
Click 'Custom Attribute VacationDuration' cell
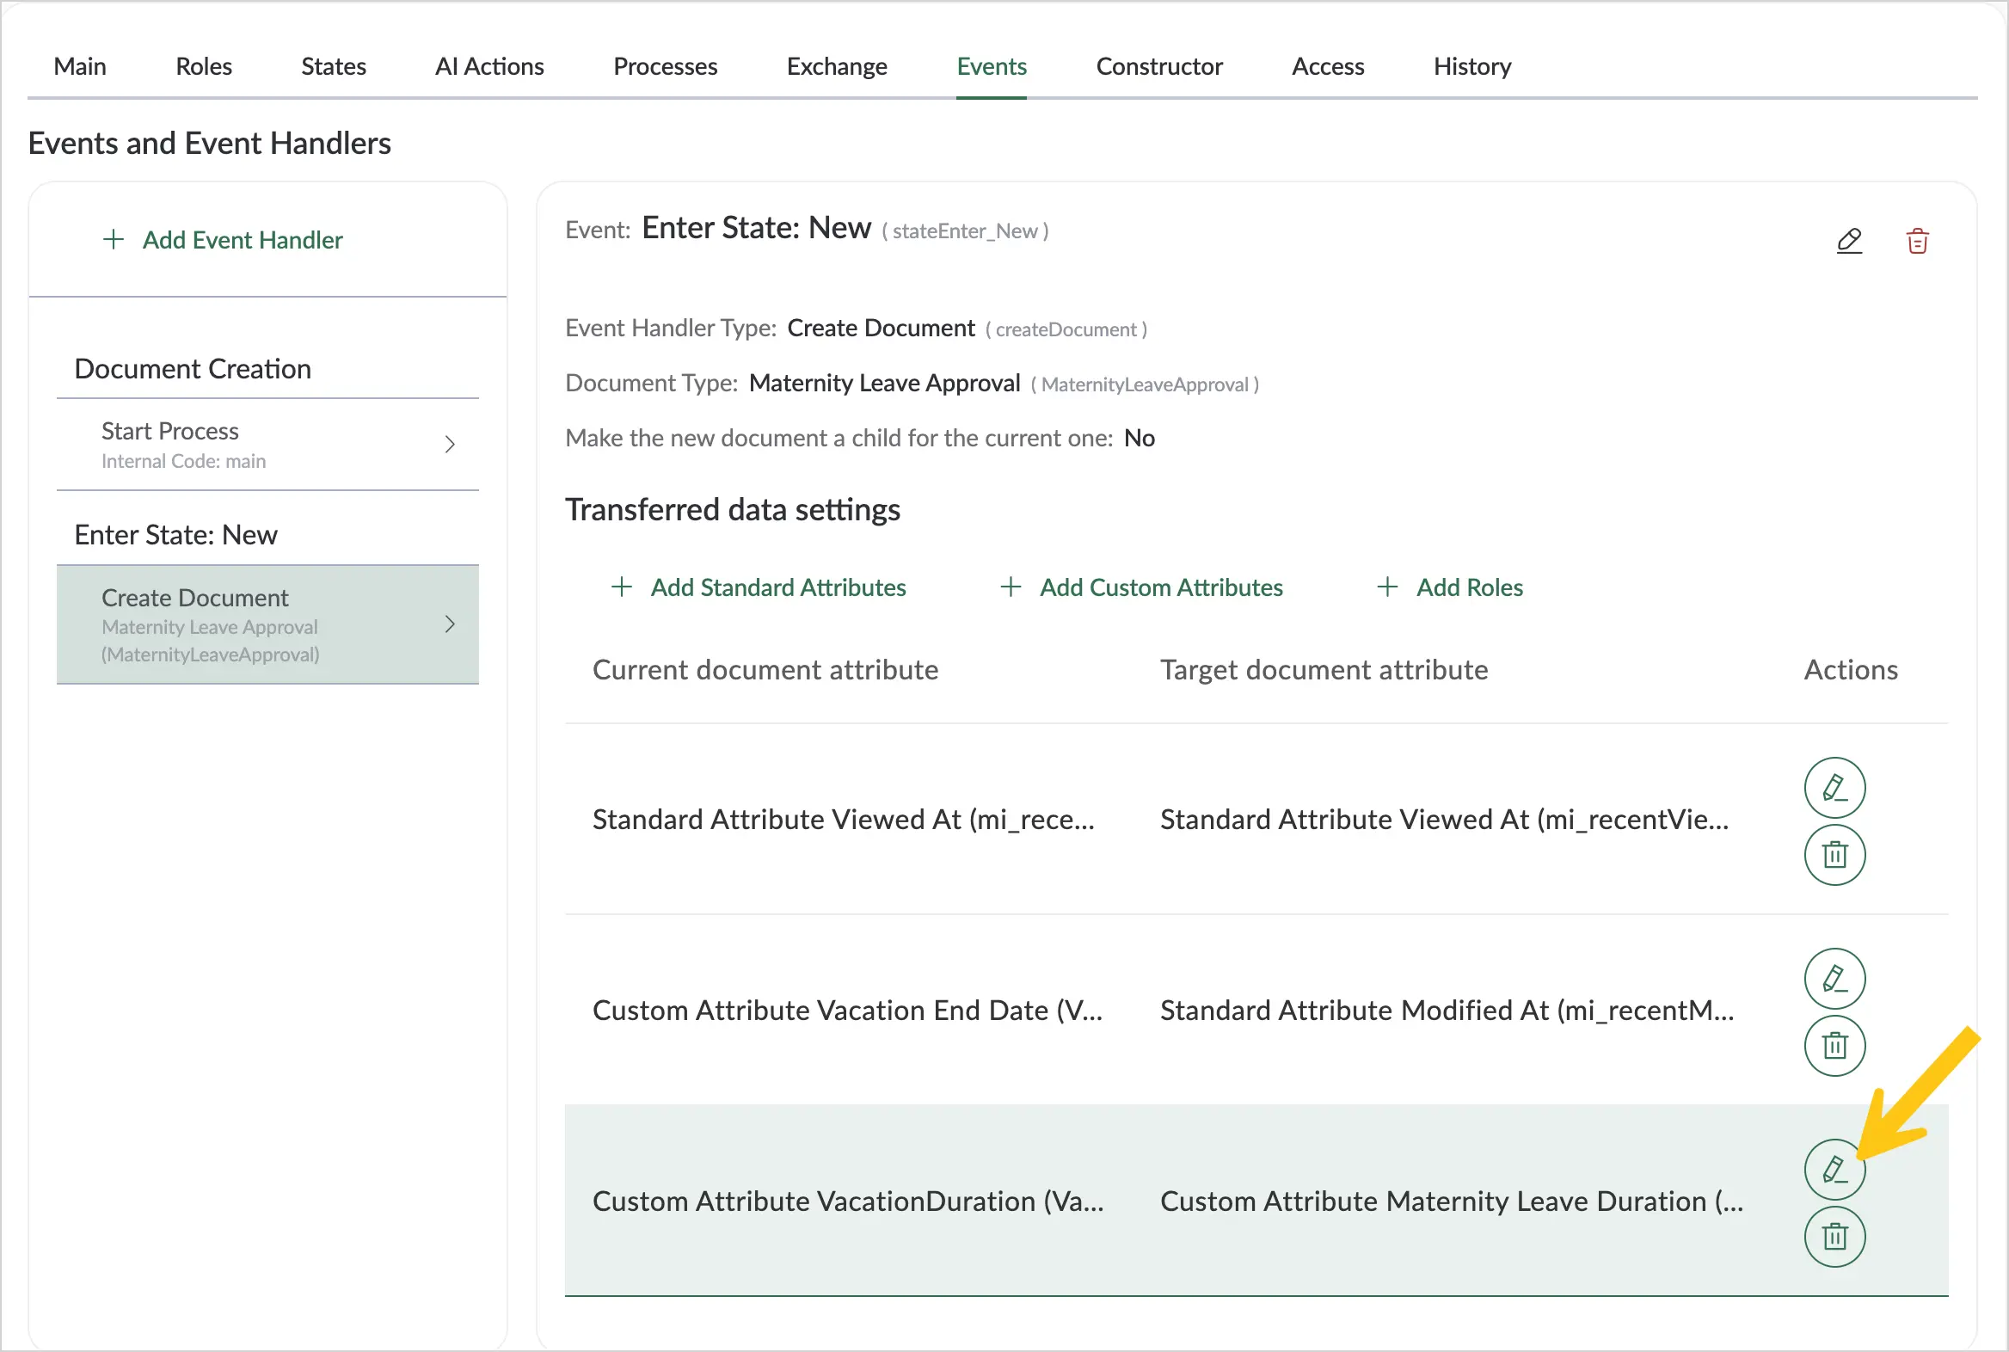click(849, 1201)
